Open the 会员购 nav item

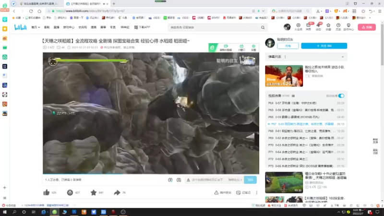click(x=83, y=27)
